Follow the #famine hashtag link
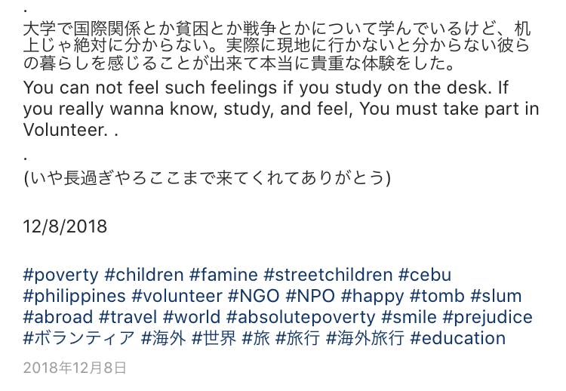This screenshot has height=391, width=566. coord(224,275)
